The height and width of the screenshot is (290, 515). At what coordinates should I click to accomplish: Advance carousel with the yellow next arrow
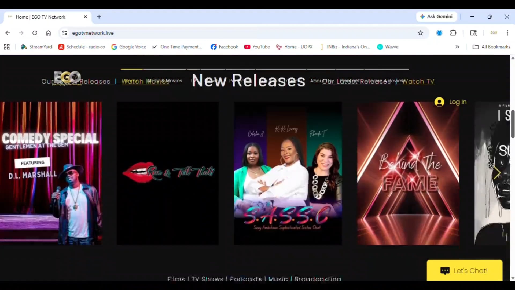point(497,173)
